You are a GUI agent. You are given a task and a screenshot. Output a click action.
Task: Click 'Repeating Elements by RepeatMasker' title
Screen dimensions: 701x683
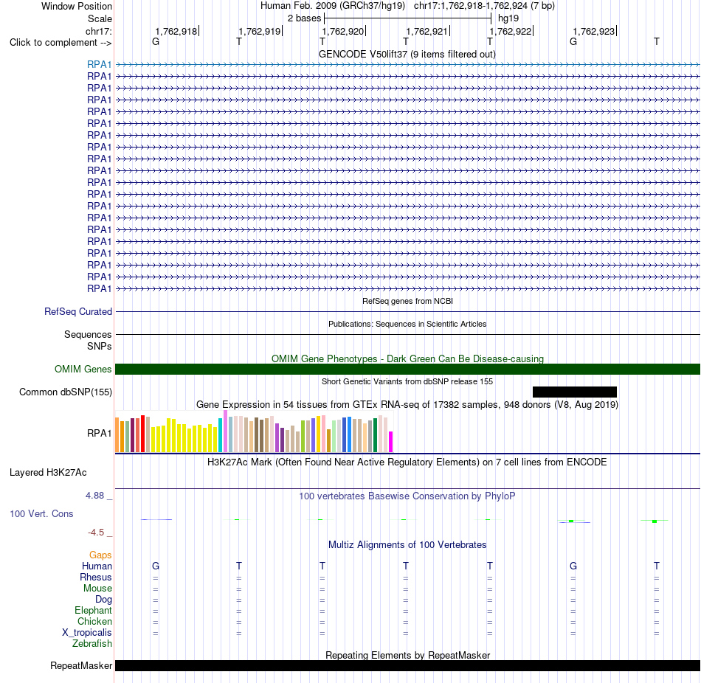point(407,655)
